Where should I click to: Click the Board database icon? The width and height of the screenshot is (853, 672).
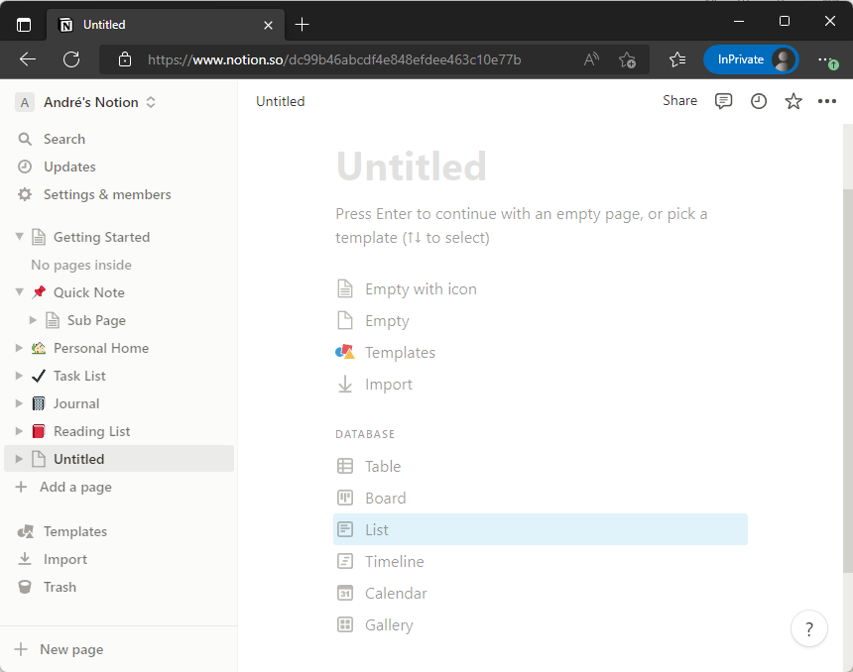click(x=345, y=499)
